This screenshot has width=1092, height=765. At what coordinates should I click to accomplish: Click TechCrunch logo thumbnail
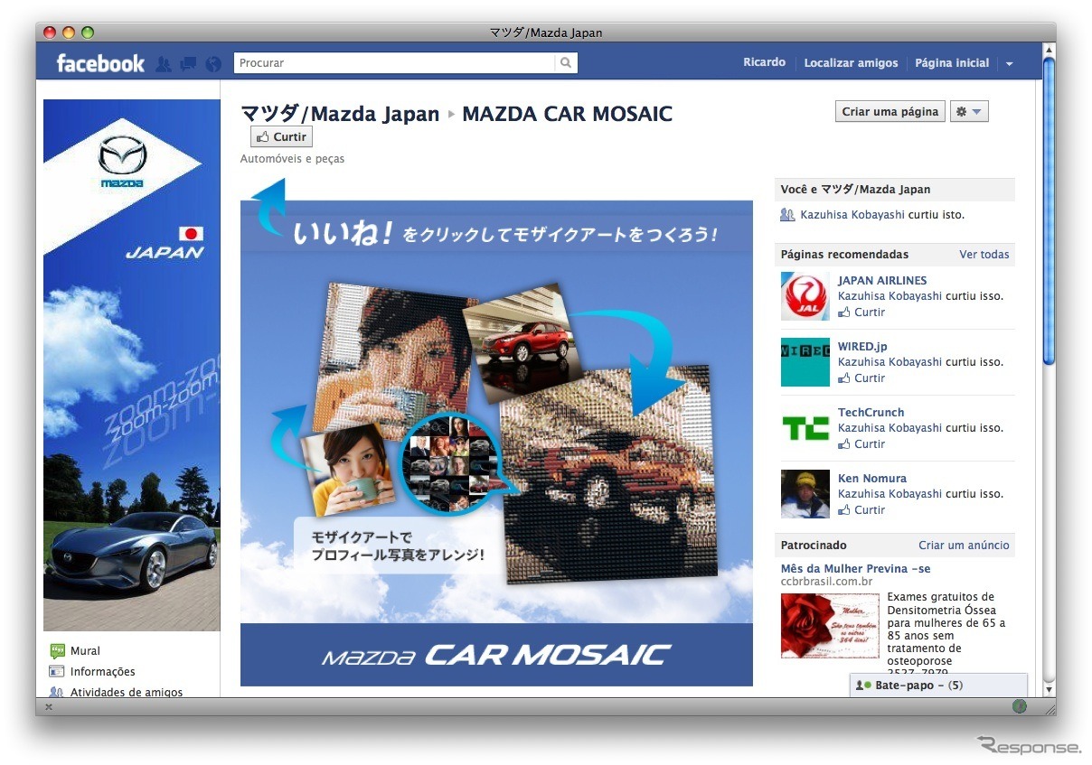click(x=805, y=428)
